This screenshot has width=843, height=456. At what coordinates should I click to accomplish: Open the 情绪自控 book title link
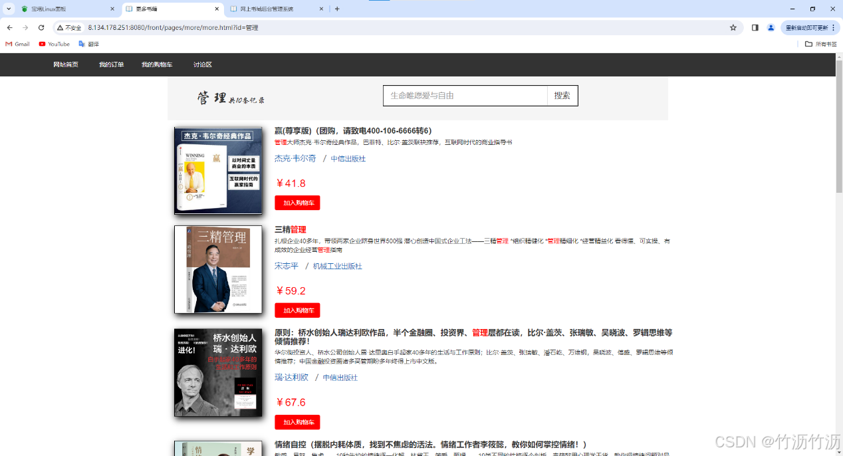coord(431,444)
